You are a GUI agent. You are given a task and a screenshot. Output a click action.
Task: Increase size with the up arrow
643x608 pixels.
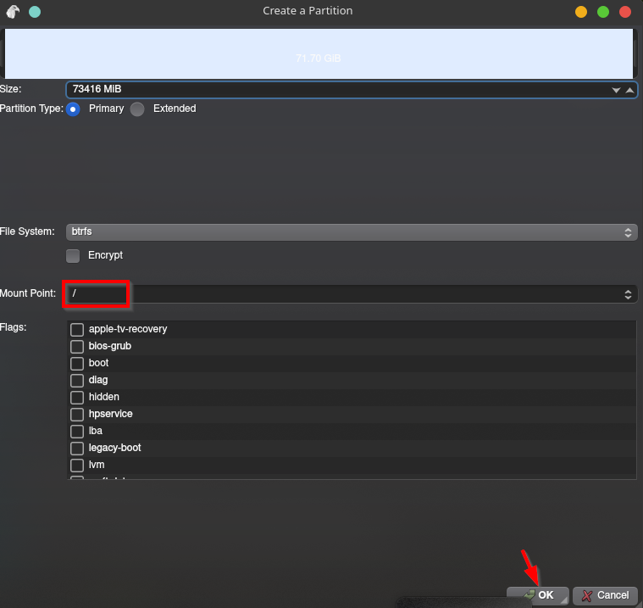point(629,89)
